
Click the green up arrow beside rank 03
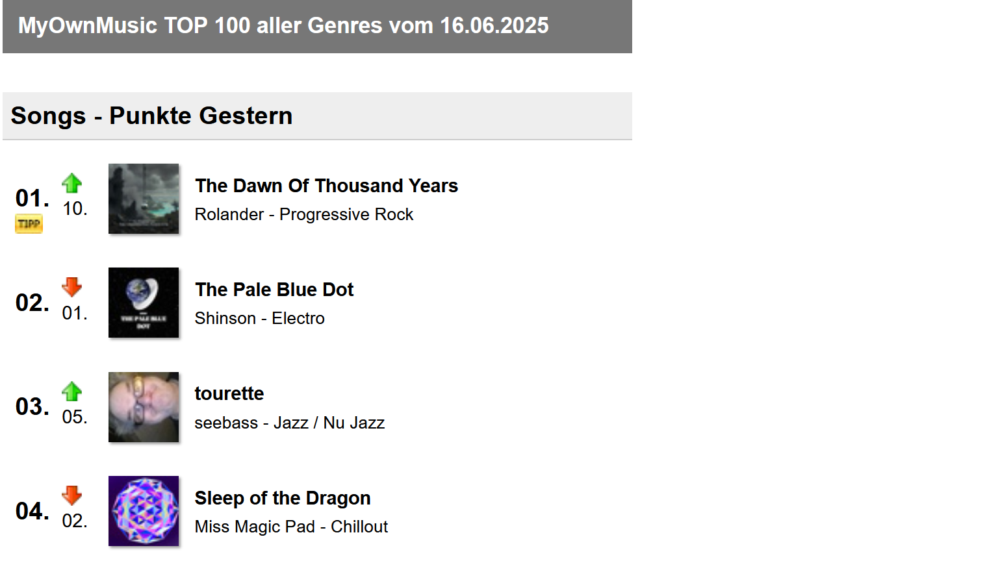[72, 392]
